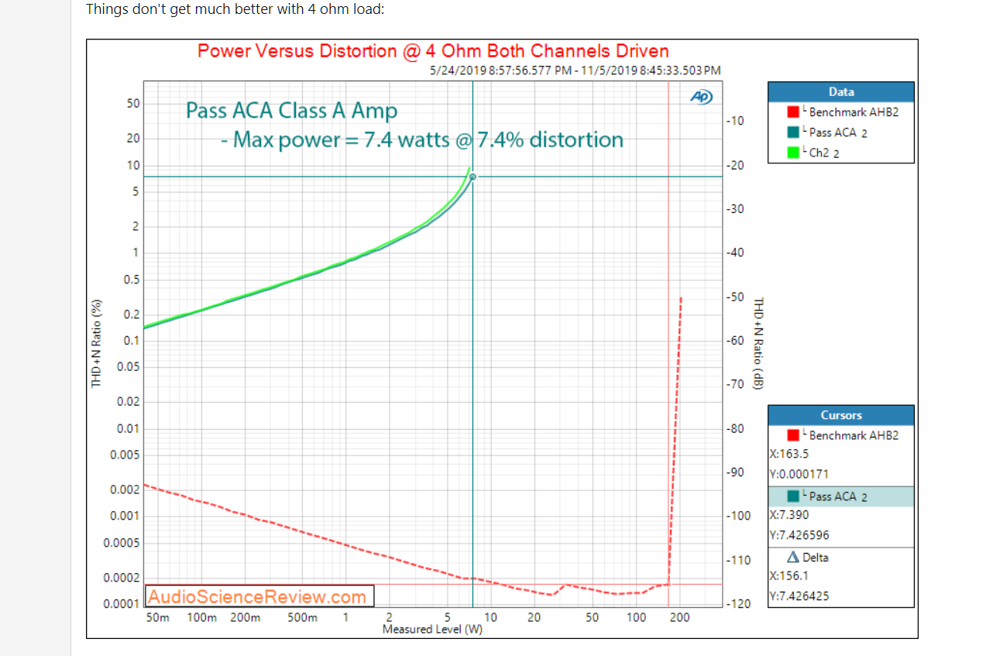Screen dimensions: 993x656
Task: Click the '500m' x-axis tick label
Action: pyautogui.click(x=302, y=617)
